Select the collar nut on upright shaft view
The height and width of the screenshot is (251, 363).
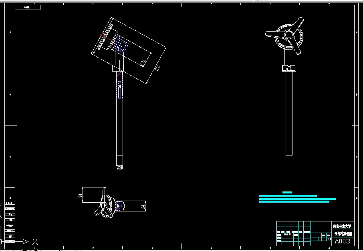[x=289, y=68]
